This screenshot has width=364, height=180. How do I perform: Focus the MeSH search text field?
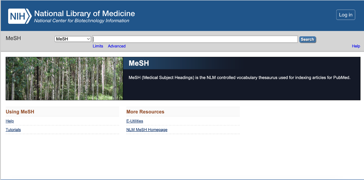195,39
